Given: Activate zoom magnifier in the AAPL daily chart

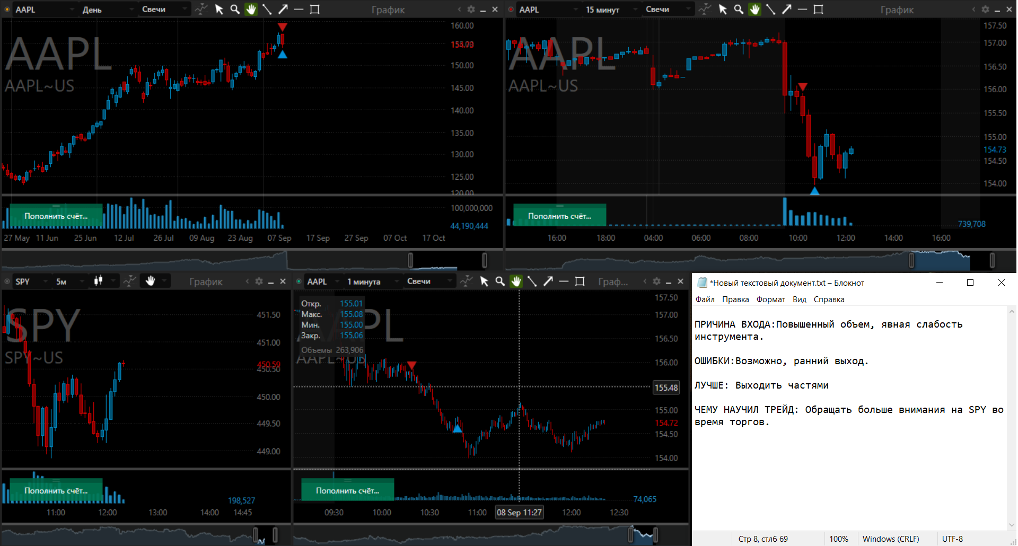Looking at the screenshot, I should [235, 10].
